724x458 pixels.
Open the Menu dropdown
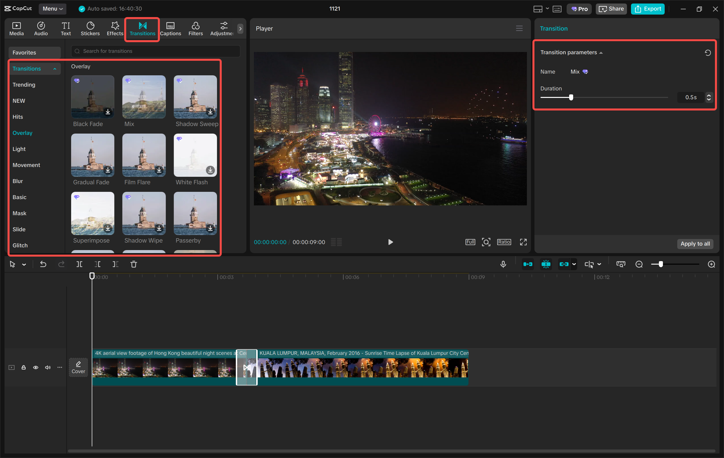(53, 9)
